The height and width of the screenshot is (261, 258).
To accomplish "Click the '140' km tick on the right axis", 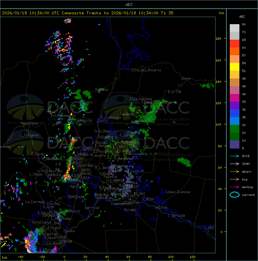I will click(x=218, y=82).
